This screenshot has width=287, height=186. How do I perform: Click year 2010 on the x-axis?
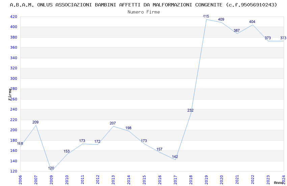pyautogui.click(x=67, y=180)
